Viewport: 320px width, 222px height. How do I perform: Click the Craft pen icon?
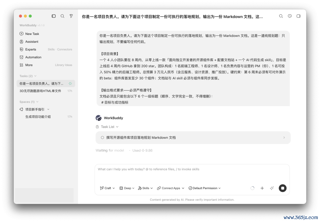(102, 188)
